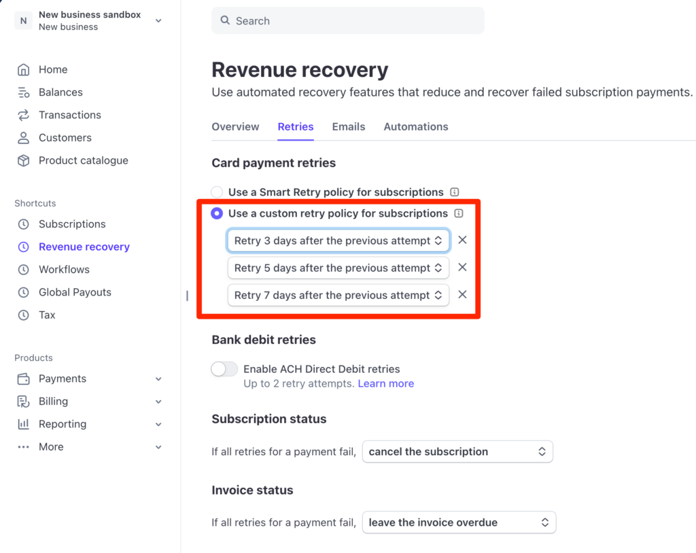Click the Transactions arrows icon
696x553 pixels.
[x=24, y=115]
